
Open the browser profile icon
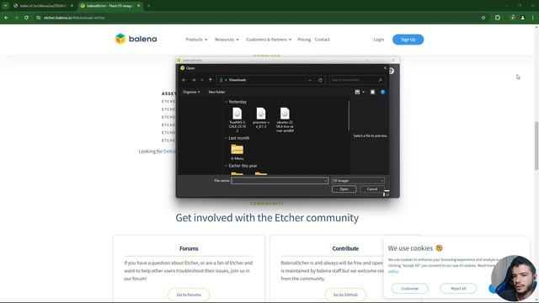click(x=522, y=18)
